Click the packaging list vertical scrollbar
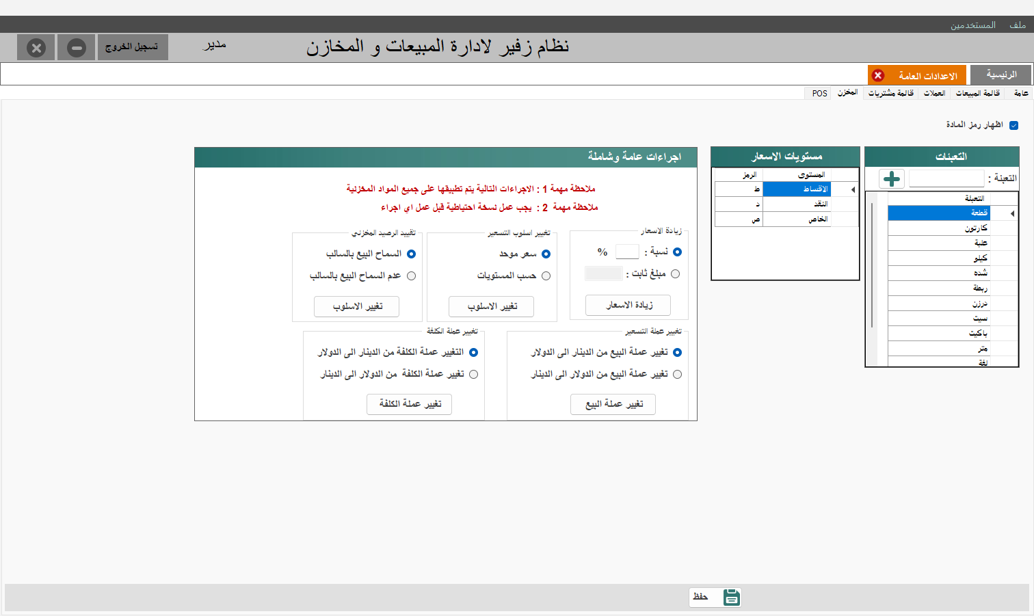The image size is (1034, 616). click(x=873, y=265)
